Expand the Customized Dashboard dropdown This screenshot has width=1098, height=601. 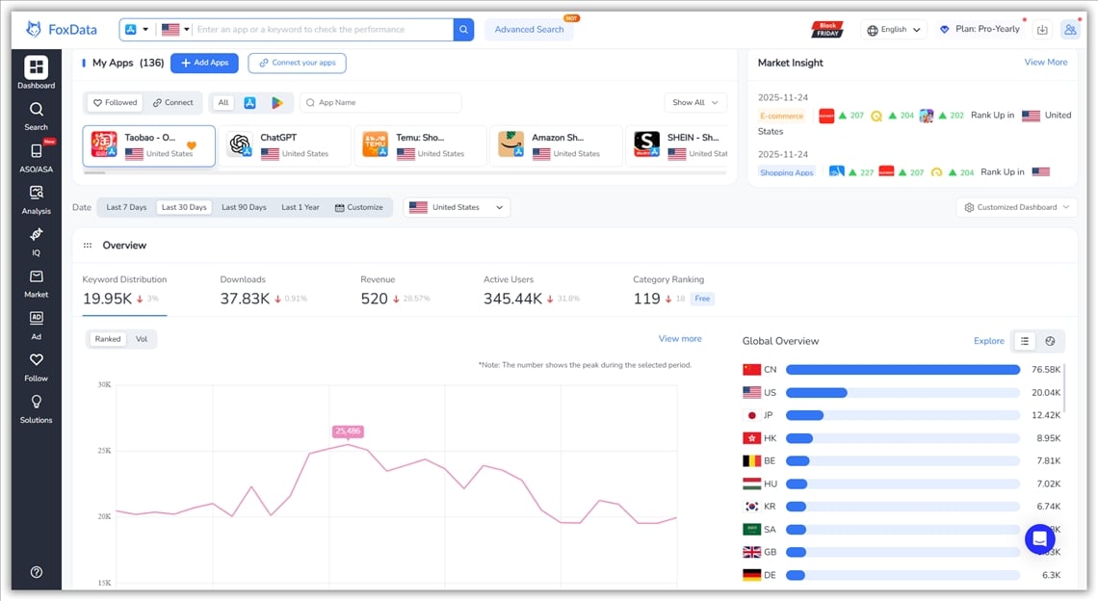coord(1016,207)
